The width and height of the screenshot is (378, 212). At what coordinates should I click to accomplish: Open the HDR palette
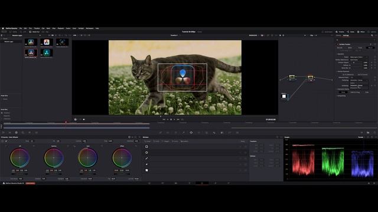[x=23, y=132]
